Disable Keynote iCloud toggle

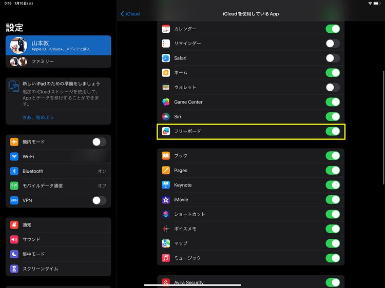(x=333, y=185)
